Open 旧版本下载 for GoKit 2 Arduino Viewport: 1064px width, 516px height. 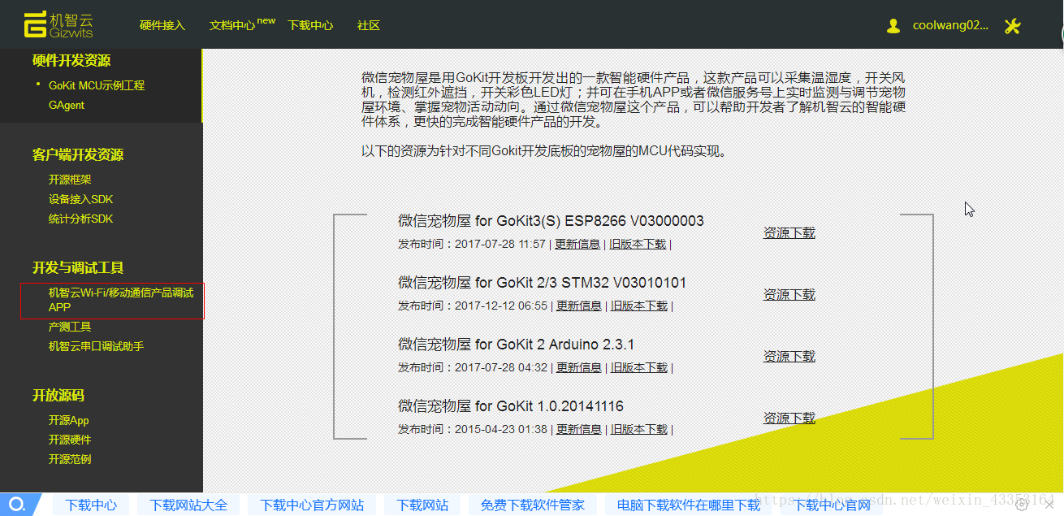pos(639,367)
